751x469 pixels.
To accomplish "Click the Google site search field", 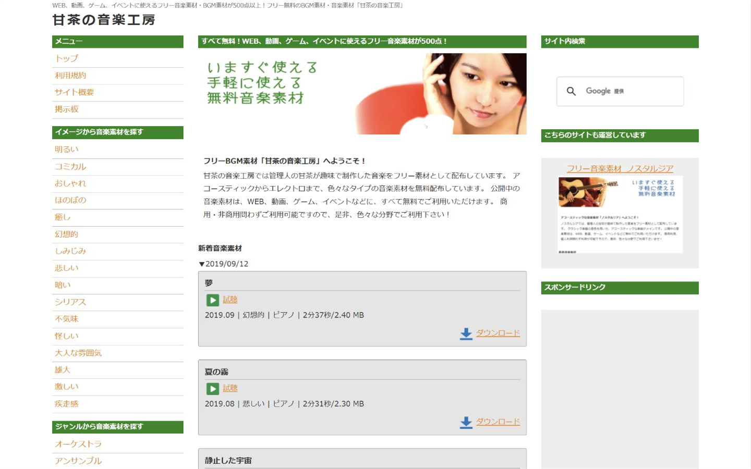I will pyautogui.click(x=620, y=92).
